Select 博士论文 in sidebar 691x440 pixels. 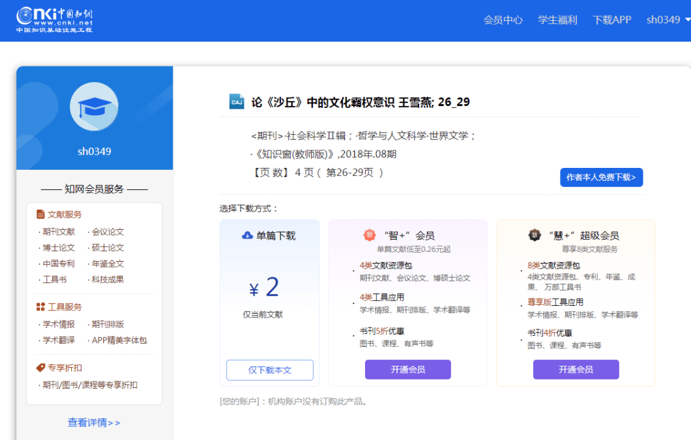tap(59, 248)
